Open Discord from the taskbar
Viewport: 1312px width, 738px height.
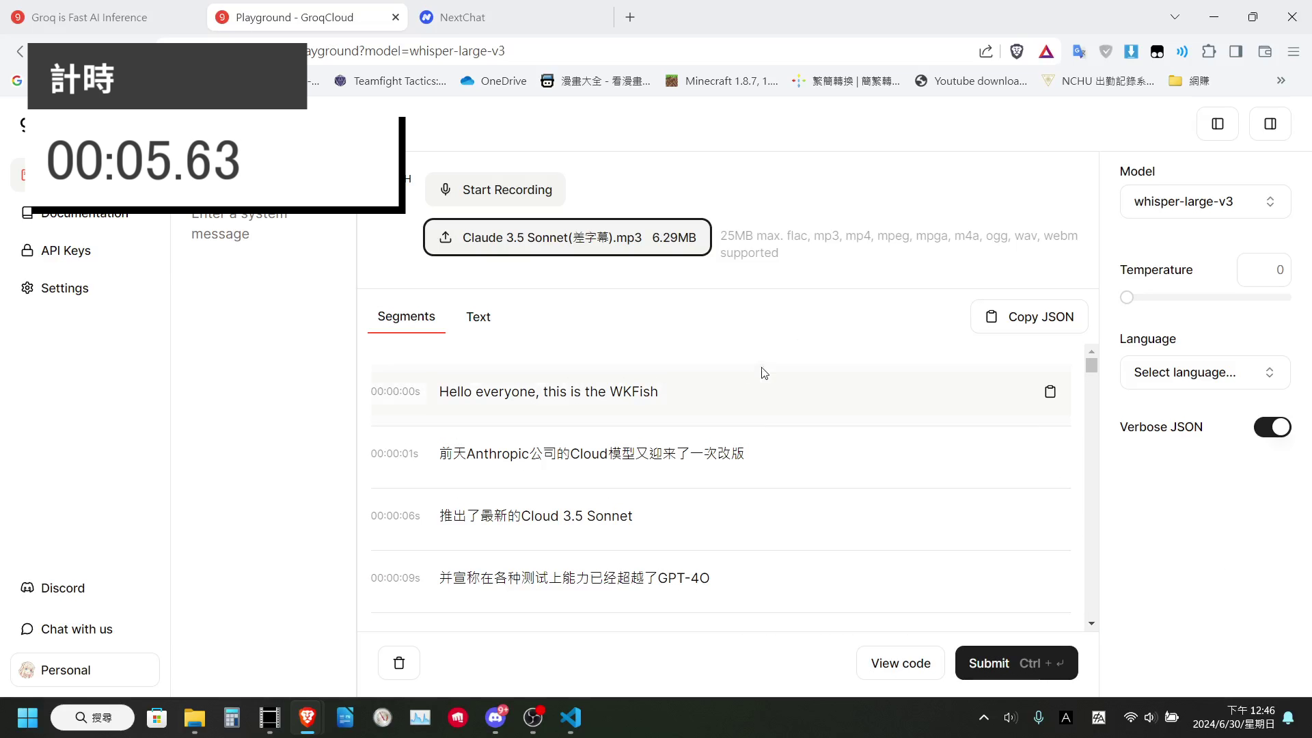point(495,717)
